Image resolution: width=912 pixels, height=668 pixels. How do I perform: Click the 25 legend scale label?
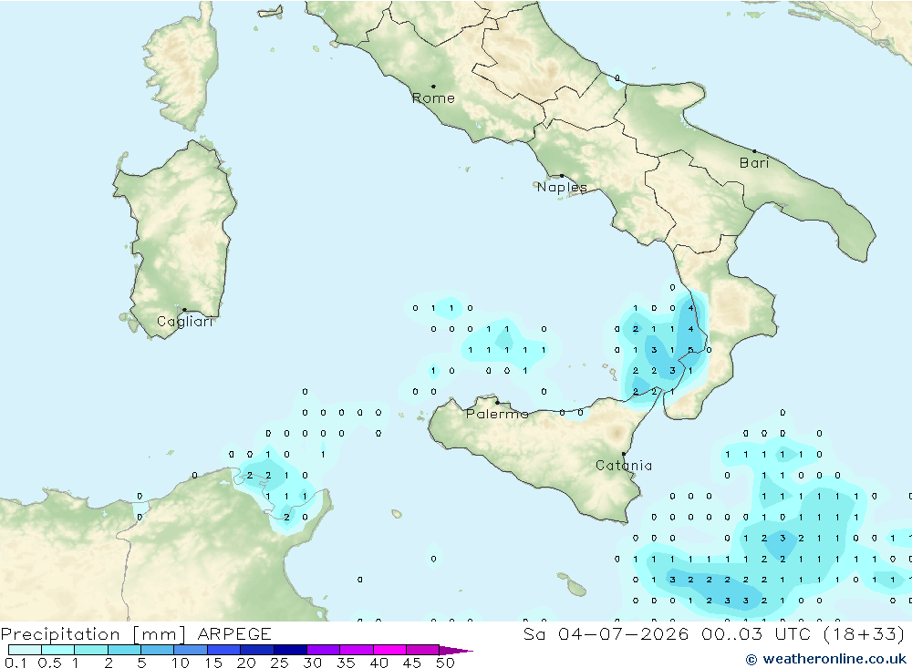click(x=280, y=663)
